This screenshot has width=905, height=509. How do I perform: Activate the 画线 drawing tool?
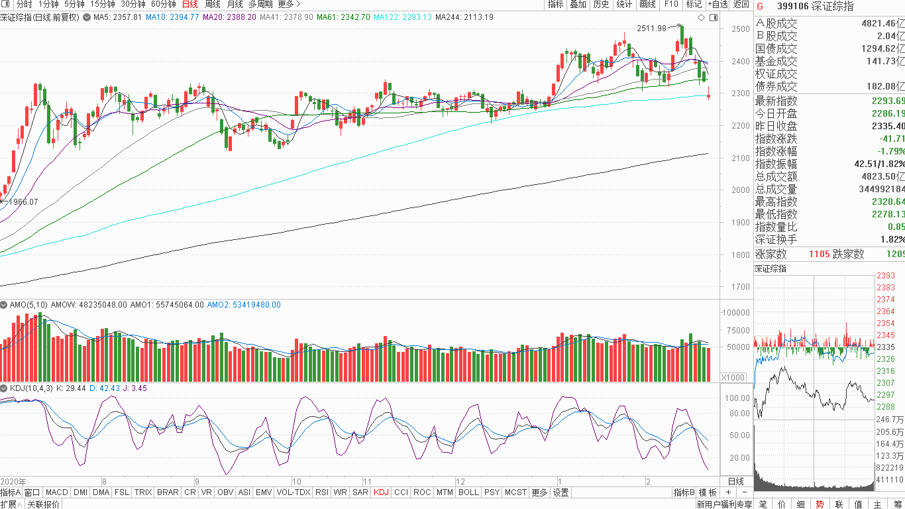(x=647, y=4)
